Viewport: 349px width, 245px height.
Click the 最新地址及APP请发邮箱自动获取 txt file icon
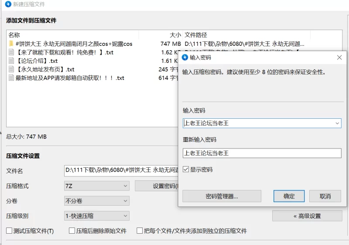pyautogui.click(x=11, y=78)
